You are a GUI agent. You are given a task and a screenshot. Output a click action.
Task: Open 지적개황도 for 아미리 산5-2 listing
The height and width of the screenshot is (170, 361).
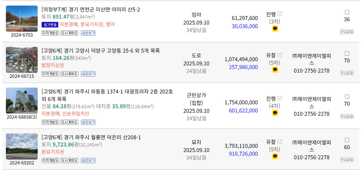[50, 33]
